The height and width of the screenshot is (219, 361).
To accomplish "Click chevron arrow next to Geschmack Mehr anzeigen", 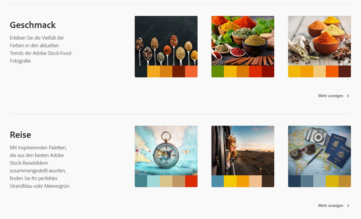I will [348, 96].
